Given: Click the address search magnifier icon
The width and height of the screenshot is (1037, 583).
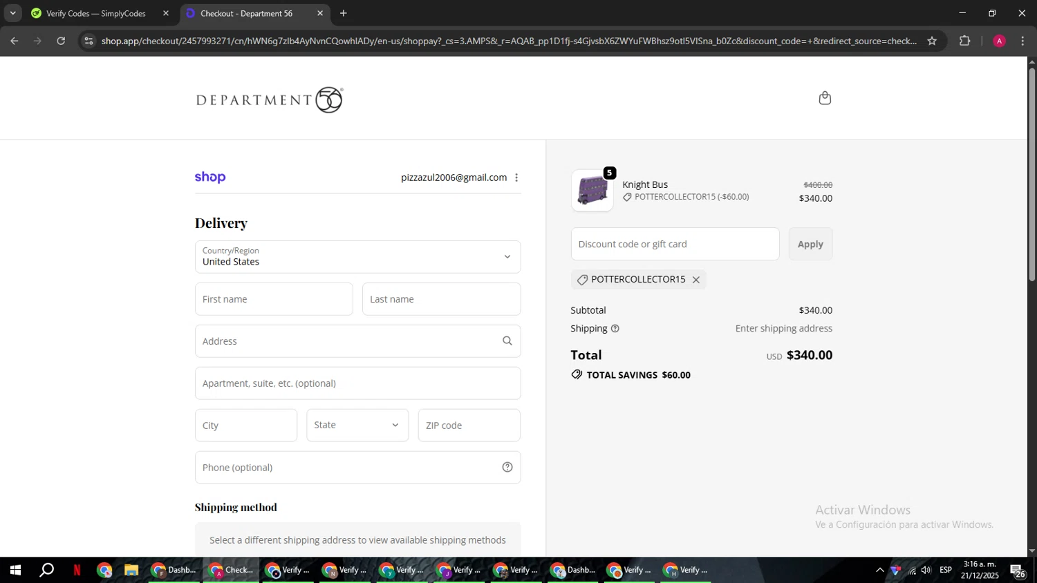Looking at the screenshot, I should [507, 341].
